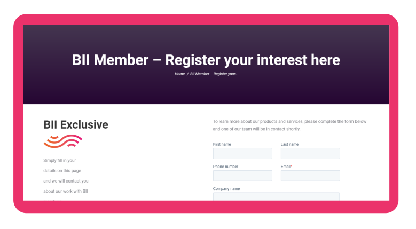Click the red required asterisk beside Email

click(291, 166)
